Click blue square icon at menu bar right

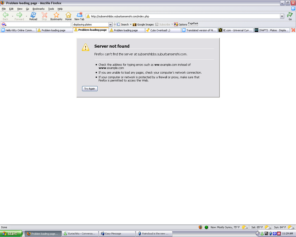(293, 9)
